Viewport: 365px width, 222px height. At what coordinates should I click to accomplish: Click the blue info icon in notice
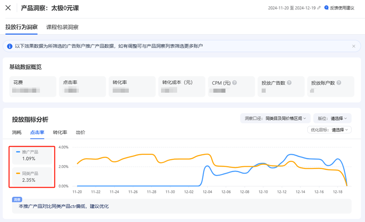[x=10, y=46]
